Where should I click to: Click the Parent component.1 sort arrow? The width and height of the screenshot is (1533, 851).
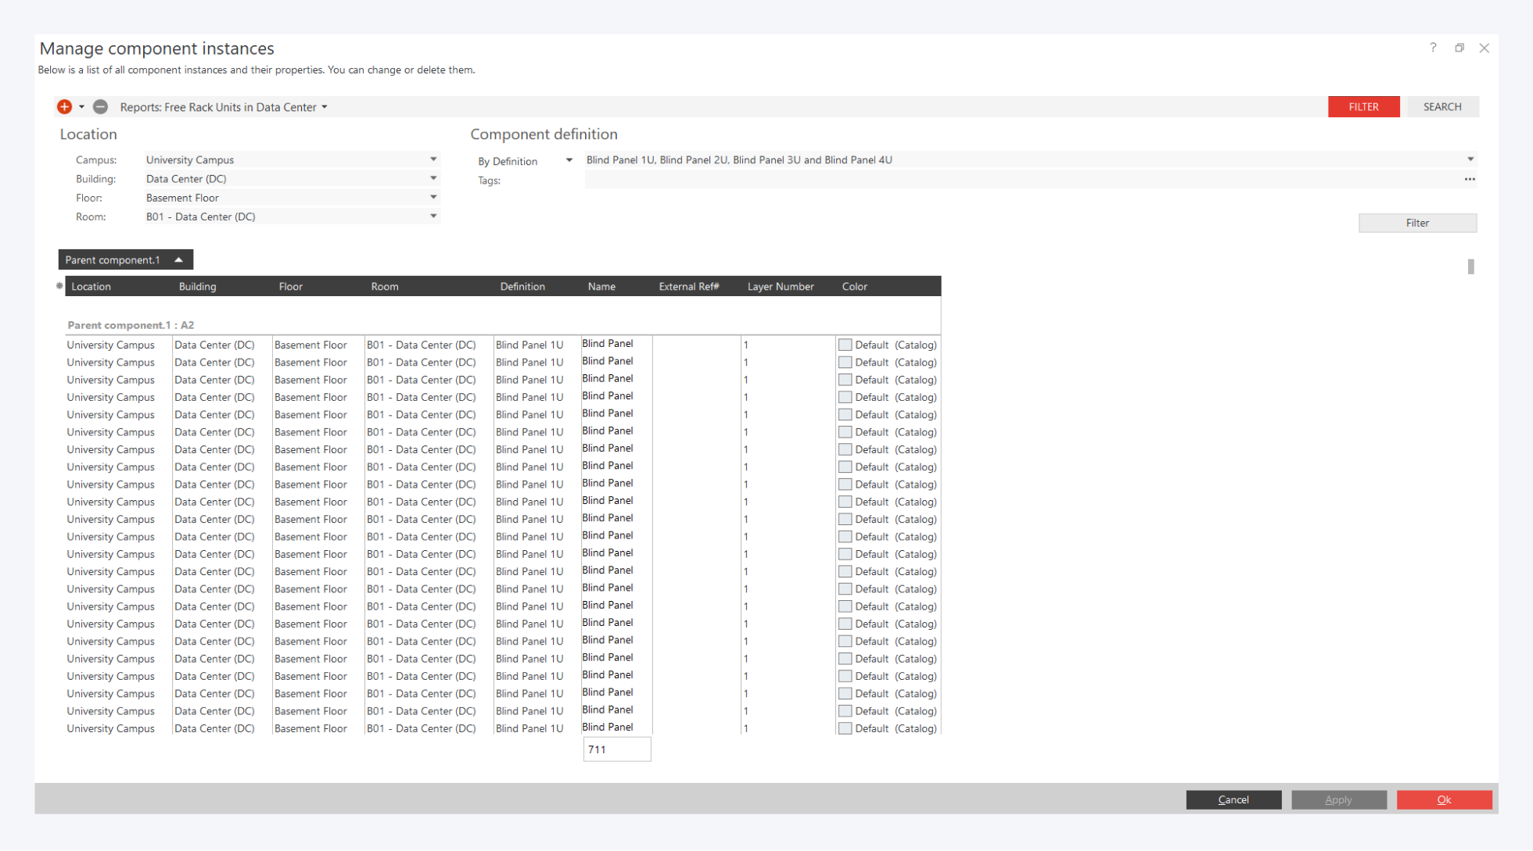(x=179, y=260)
